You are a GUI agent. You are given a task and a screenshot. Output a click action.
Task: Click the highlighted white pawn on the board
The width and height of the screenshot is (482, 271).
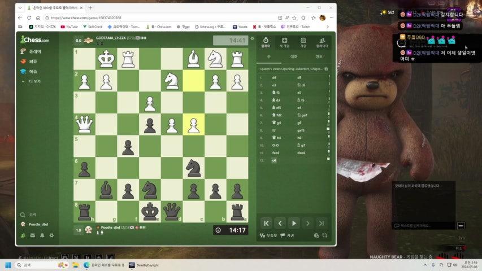click(193, 124)
